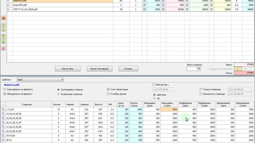This screenshot has width=255, height=143.
Task: Click the 'Брошюровка Сумма' column header
Action: (245, 104)
